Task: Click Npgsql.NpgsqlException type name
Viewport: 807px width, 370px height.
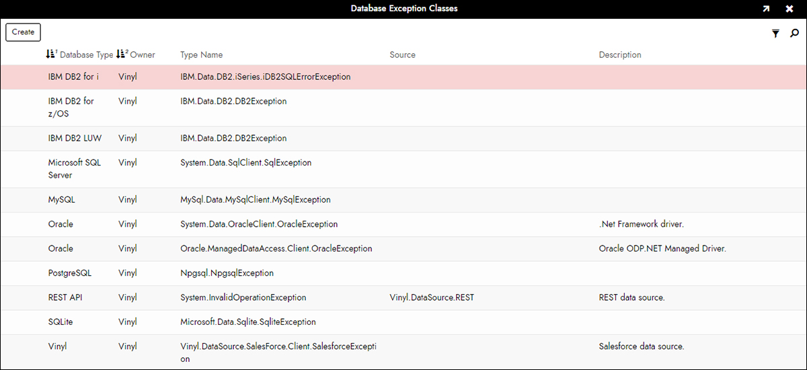Action: point(227,273)
